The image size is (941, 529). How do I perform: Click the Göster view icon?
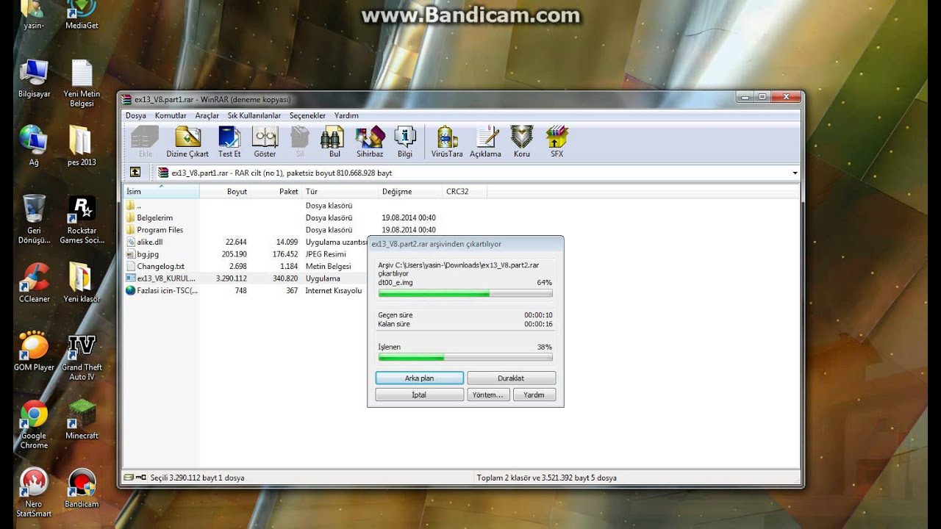265,142
